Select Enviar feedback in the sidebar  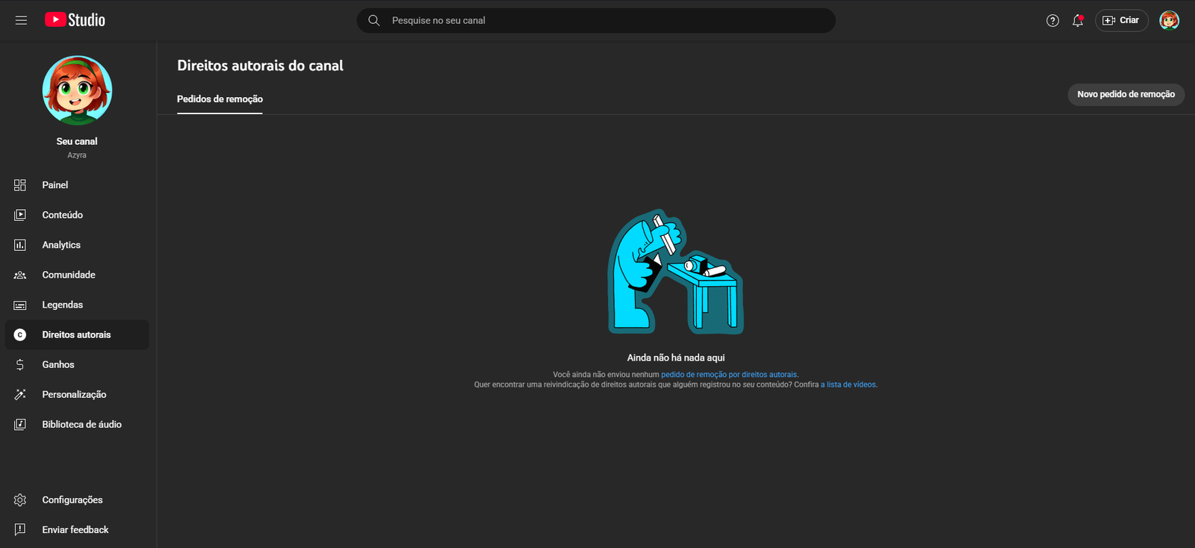(x=77, y=529)
